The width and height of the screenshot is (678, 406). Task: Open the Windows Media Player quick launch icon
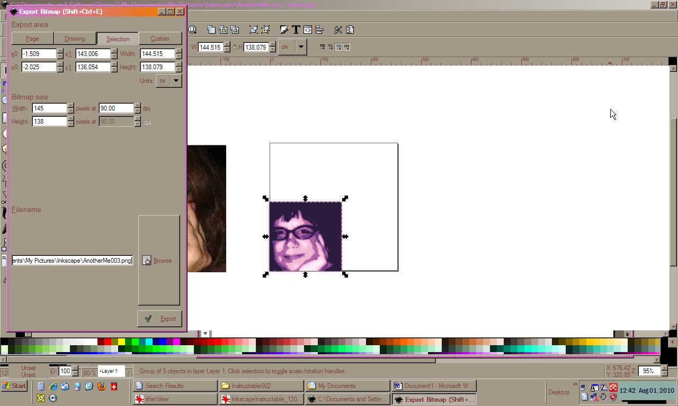(x=52, y=398)
